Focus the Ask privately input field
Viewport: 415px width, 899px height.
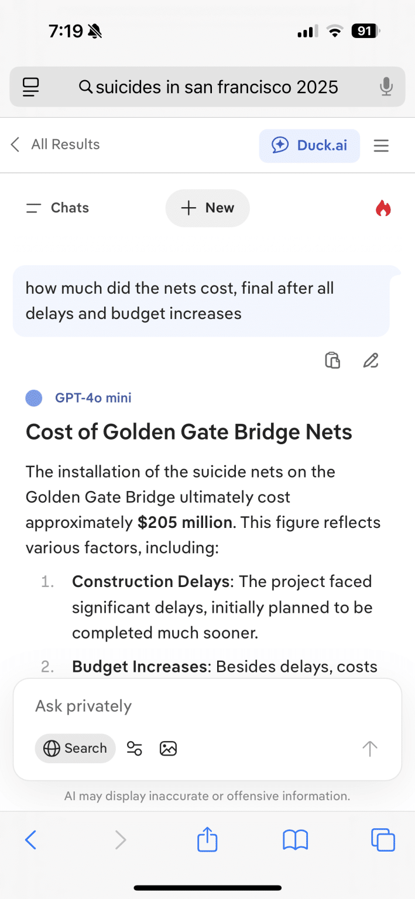[193, 706]
